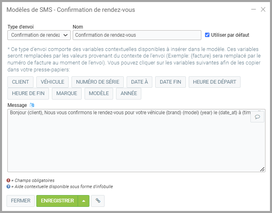Close the Modèles de SMS dialog
This screenshot has height=213, width=272.
click(x=263, y=9)
